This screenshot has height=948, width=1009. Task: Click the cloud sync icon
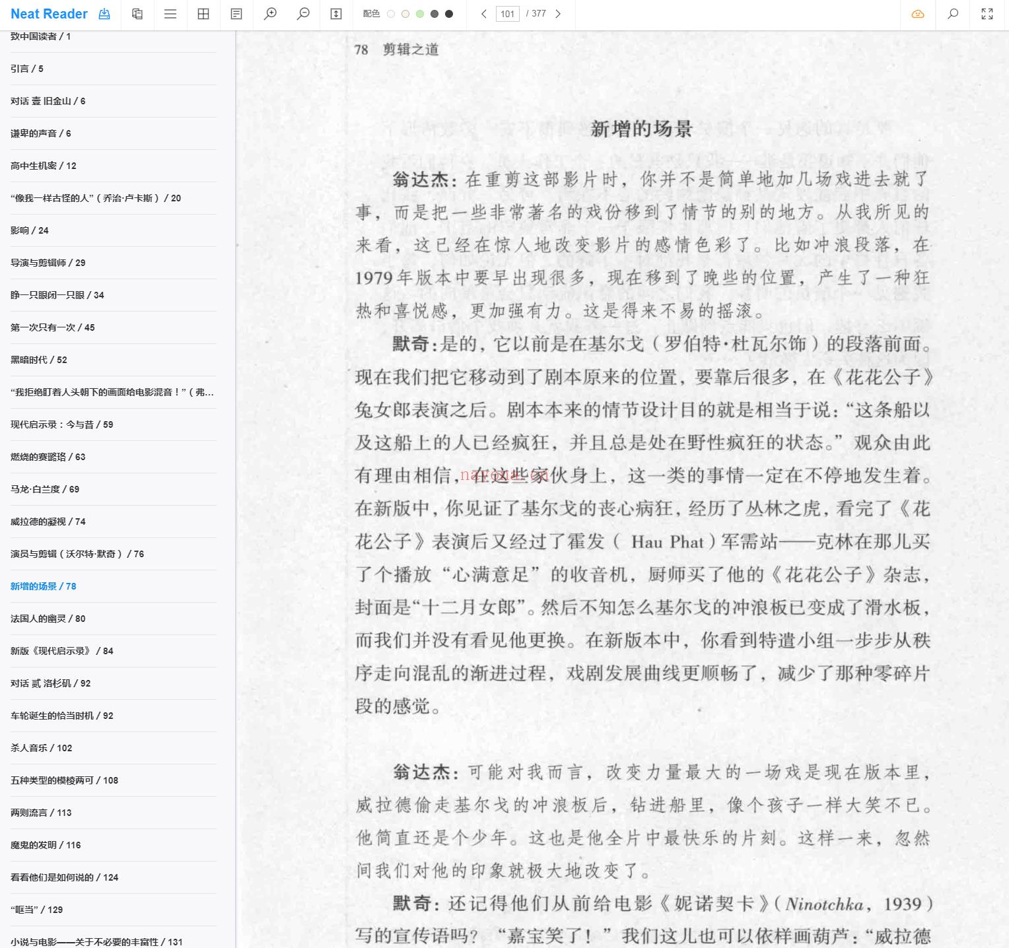pos(918,14)
